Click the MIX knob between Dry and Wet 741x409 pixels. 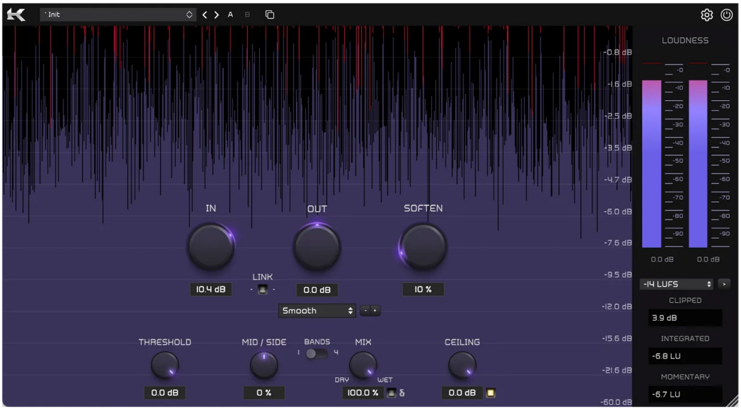tap(363, 366)
